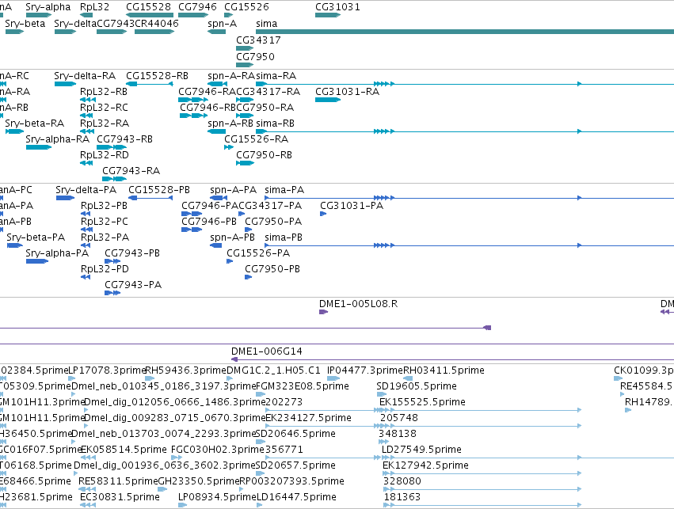Click the CG7950-RA transcript label
674x509 pixels.
[265, 108]
